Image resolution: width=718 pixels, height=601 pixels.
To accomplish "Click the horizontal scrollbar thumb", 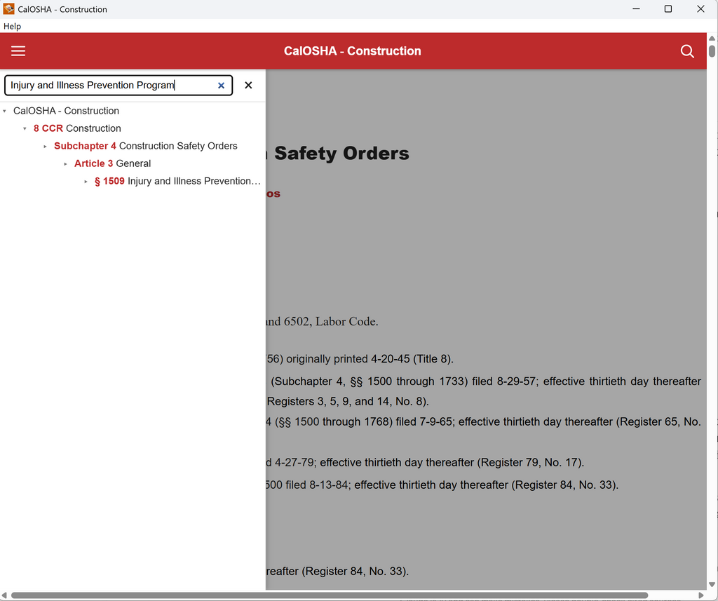I will coord(330,595).
